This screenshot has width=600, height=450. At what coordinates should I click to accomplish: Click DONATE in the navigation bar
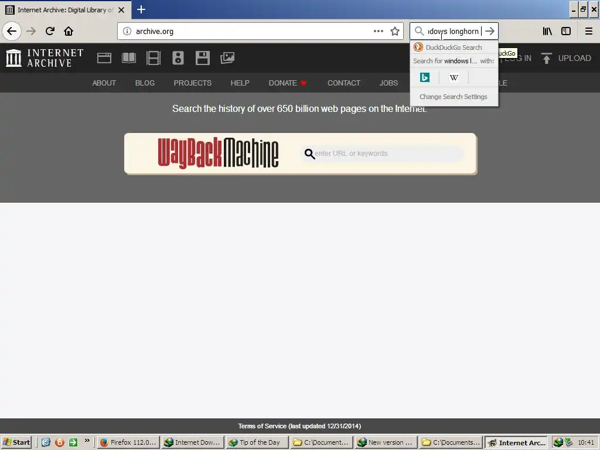[287, 83]
